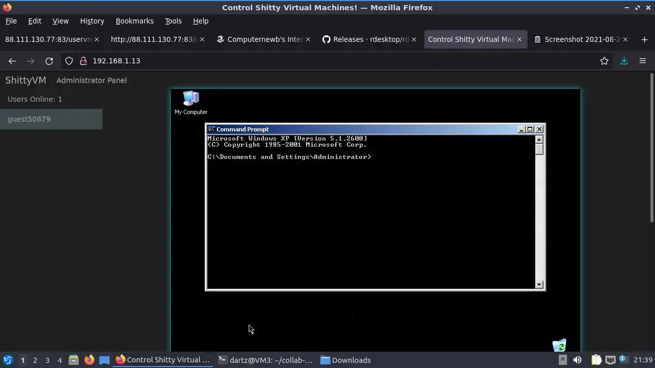The width and height of the screenshot is (655, 368).
Task: Click the update notifier tray icon
Action: point(623,359)
